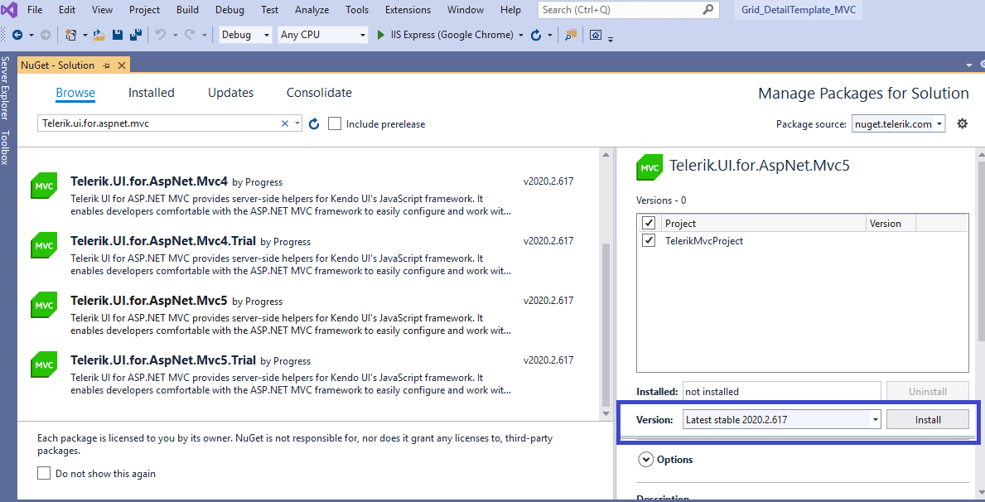The width and height of the screenshot is (985, 502).
Task: Click the document tab list dropdown arrow
Action: [x=968, y=65]
